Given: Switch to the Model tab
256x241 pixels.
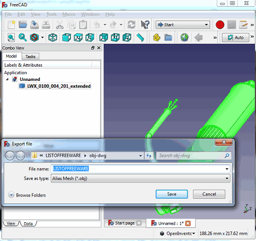Looking at the screenshot, I should tap(11, 56).
